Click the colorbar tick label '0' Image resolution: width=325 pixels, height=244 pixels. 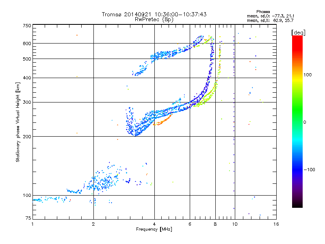pos(305,122)
